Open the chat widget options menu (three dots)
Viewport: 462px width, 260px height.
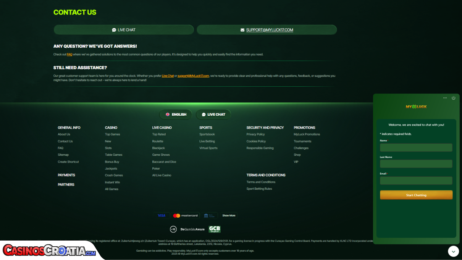[445, 98]
